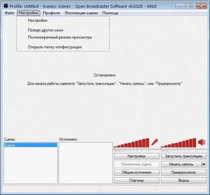Screen dimensions: 210x195
Task: Maximize the OBS window
Action: [191, 6]
